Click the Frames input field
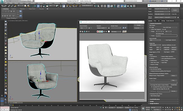 click(167, 36)
